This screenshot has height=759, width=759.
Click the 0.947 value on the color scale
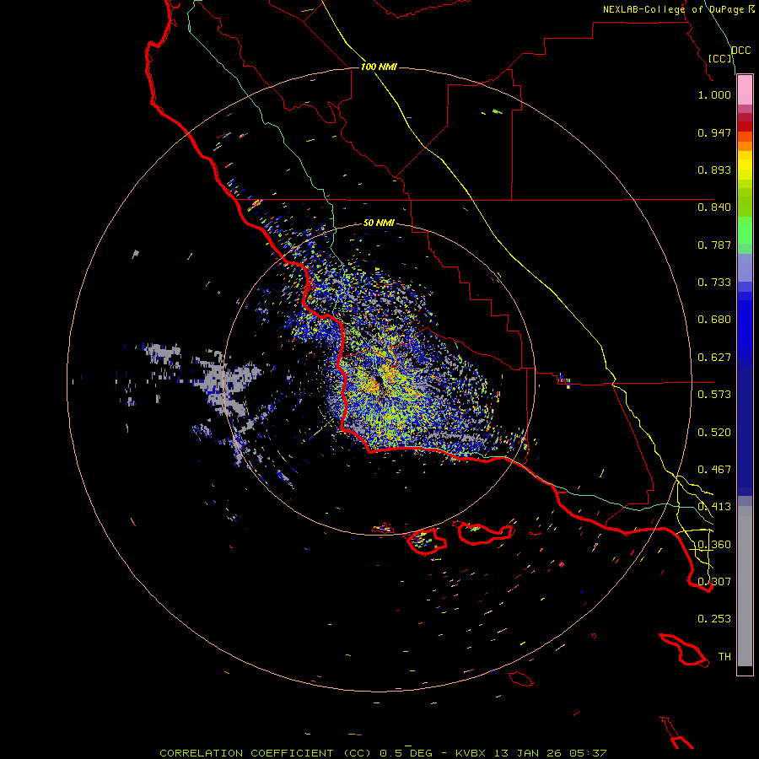[714, 132]
